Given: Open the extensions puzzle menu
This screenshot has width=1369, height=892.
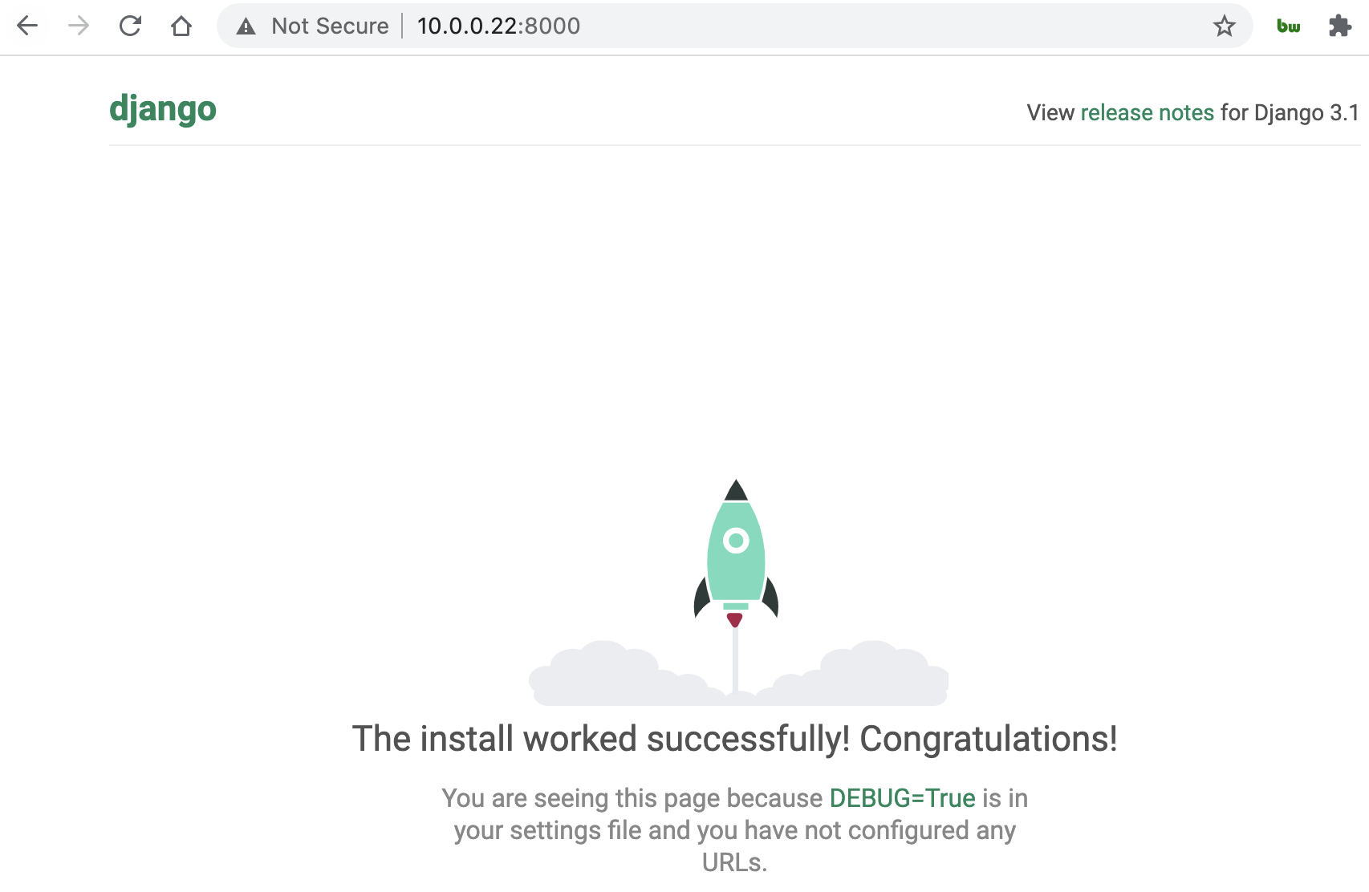Looking at the screenshot, I should [x=1339, y=26].
